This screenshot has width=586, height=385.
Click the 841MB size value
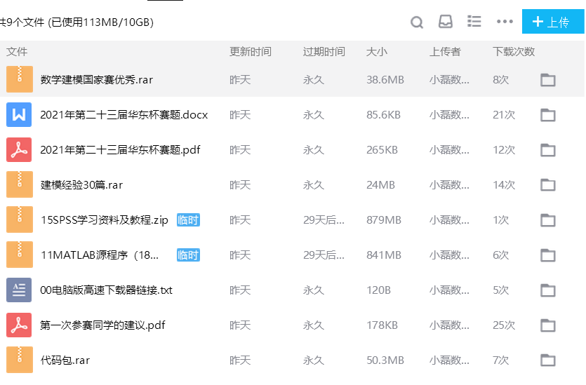click(384, 255)
